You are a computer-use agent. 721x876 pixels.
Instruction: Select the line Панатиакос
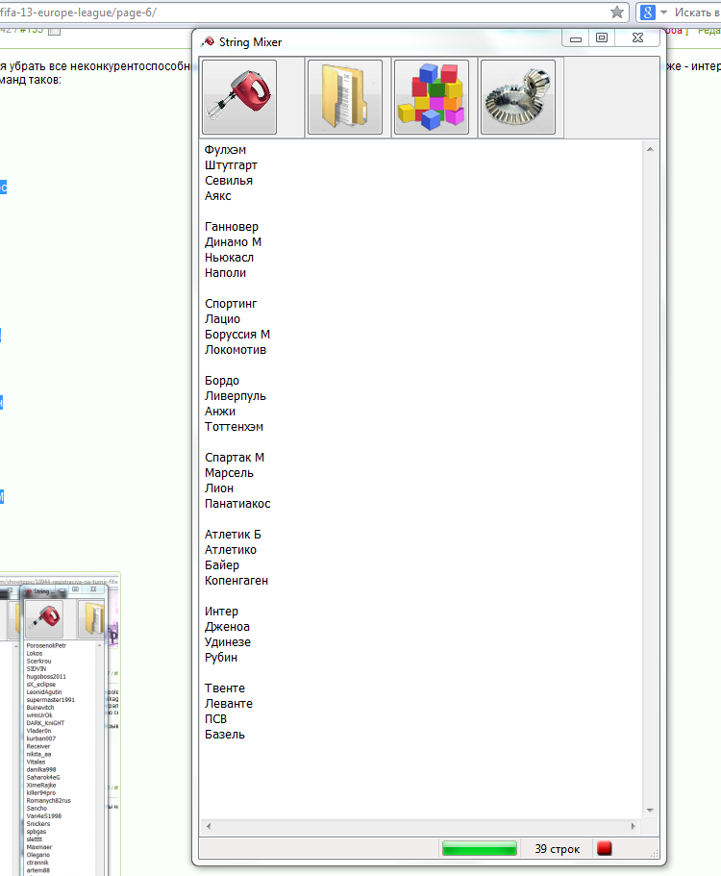click(237, 503)
